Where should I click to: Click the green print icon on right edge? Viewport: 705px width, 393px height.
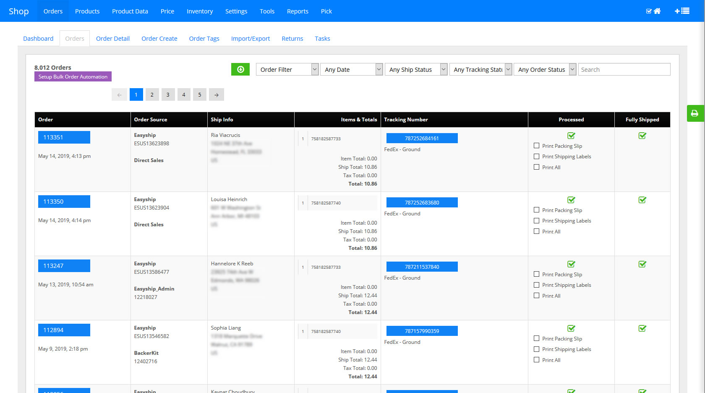click(x=695, y=113)
